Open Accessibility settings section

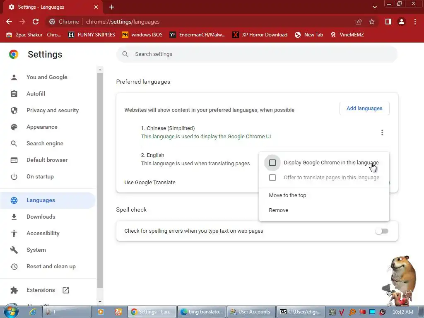tap(43, 234)
